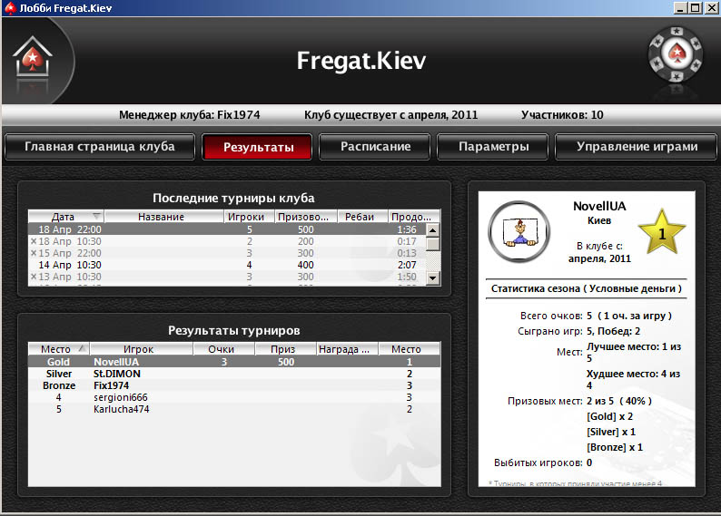
Task: Click NovellUA's player avatar image
Action: pyautogui.click(x=519, y=231)
